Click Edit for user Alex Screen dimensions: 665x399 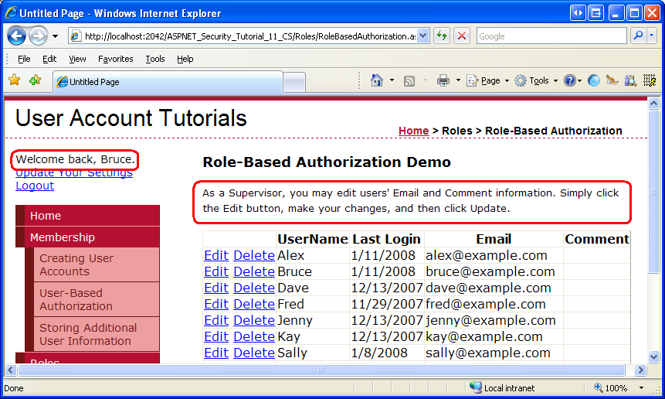click(216, 255)
